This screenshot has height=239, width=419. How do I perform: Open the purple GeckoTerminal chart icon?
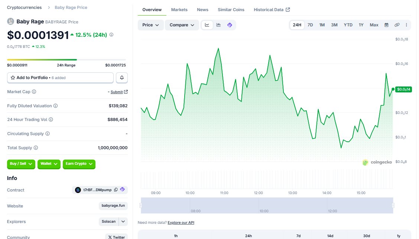[x=230, y=25]
